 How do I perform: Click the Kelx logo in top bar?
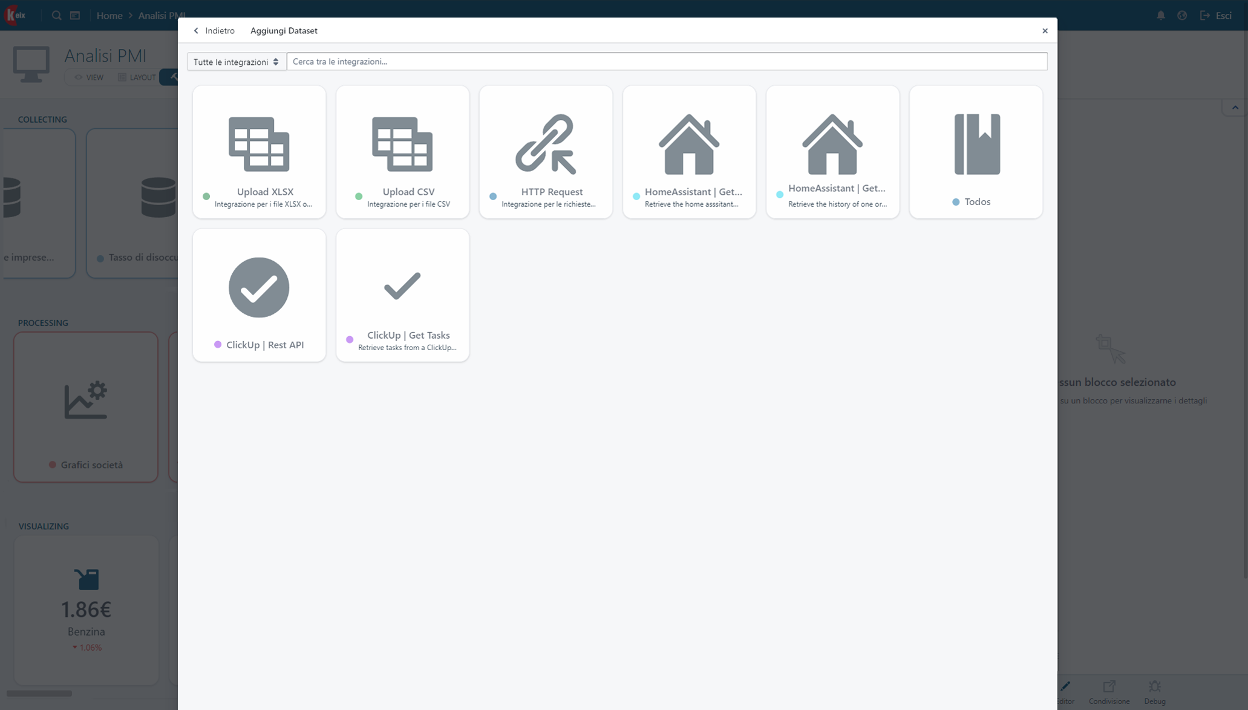pos(15,15)
